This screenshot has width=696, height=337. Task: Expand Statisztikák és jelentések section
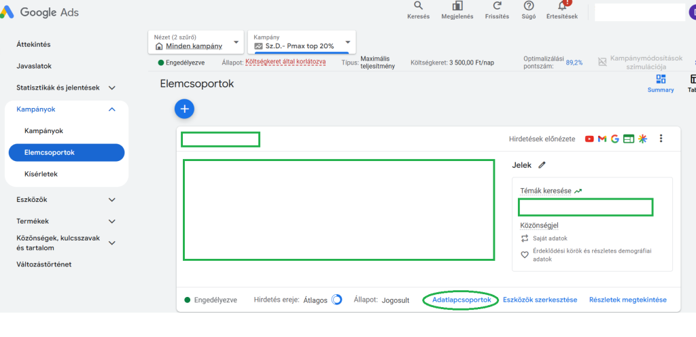112,88
